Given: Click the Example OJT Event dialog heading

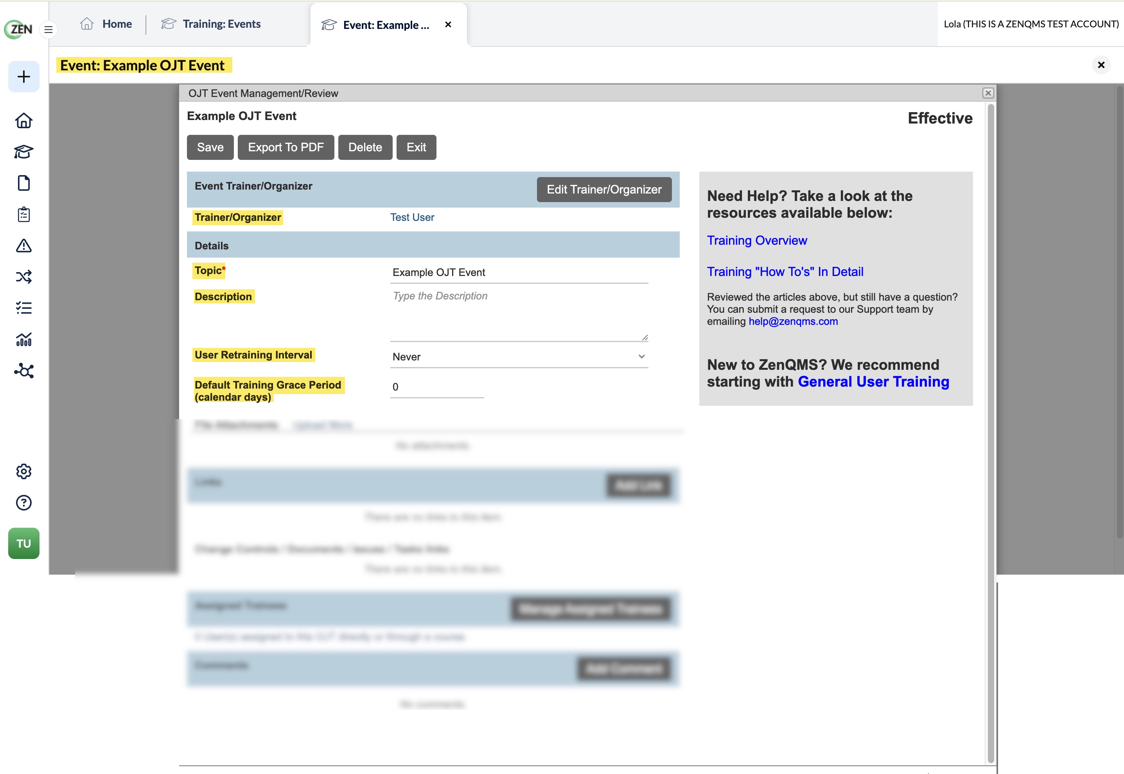Looking at the screenshot, I should point(242,116).
